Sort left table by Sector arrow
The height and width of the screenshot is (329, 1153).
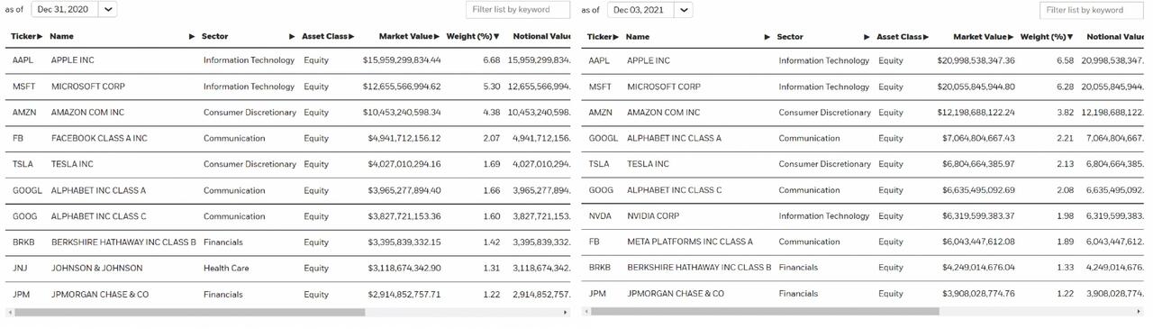292,37
